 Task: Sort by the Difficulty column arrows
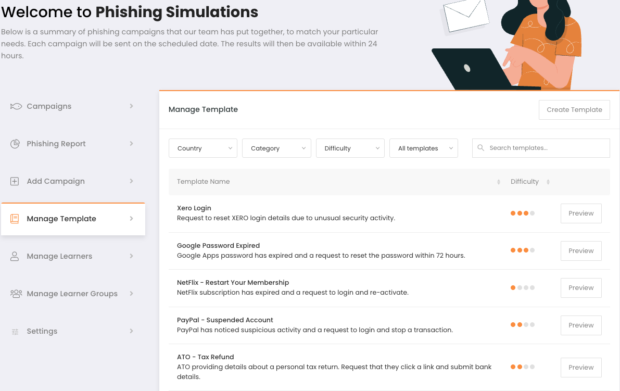(x=548, y=182)
